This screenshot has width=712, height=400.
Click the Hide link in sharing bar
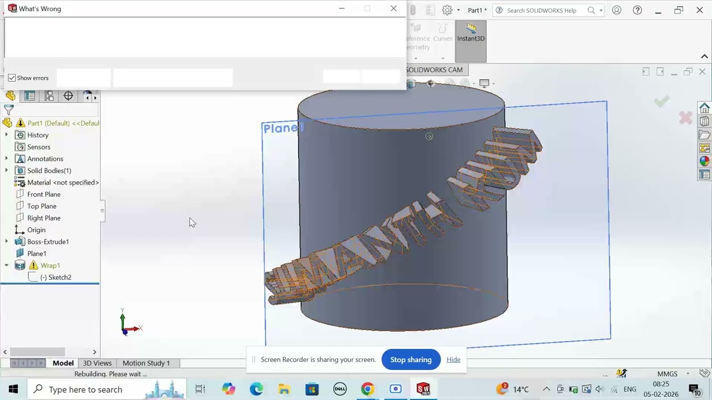tap(453, 360)
